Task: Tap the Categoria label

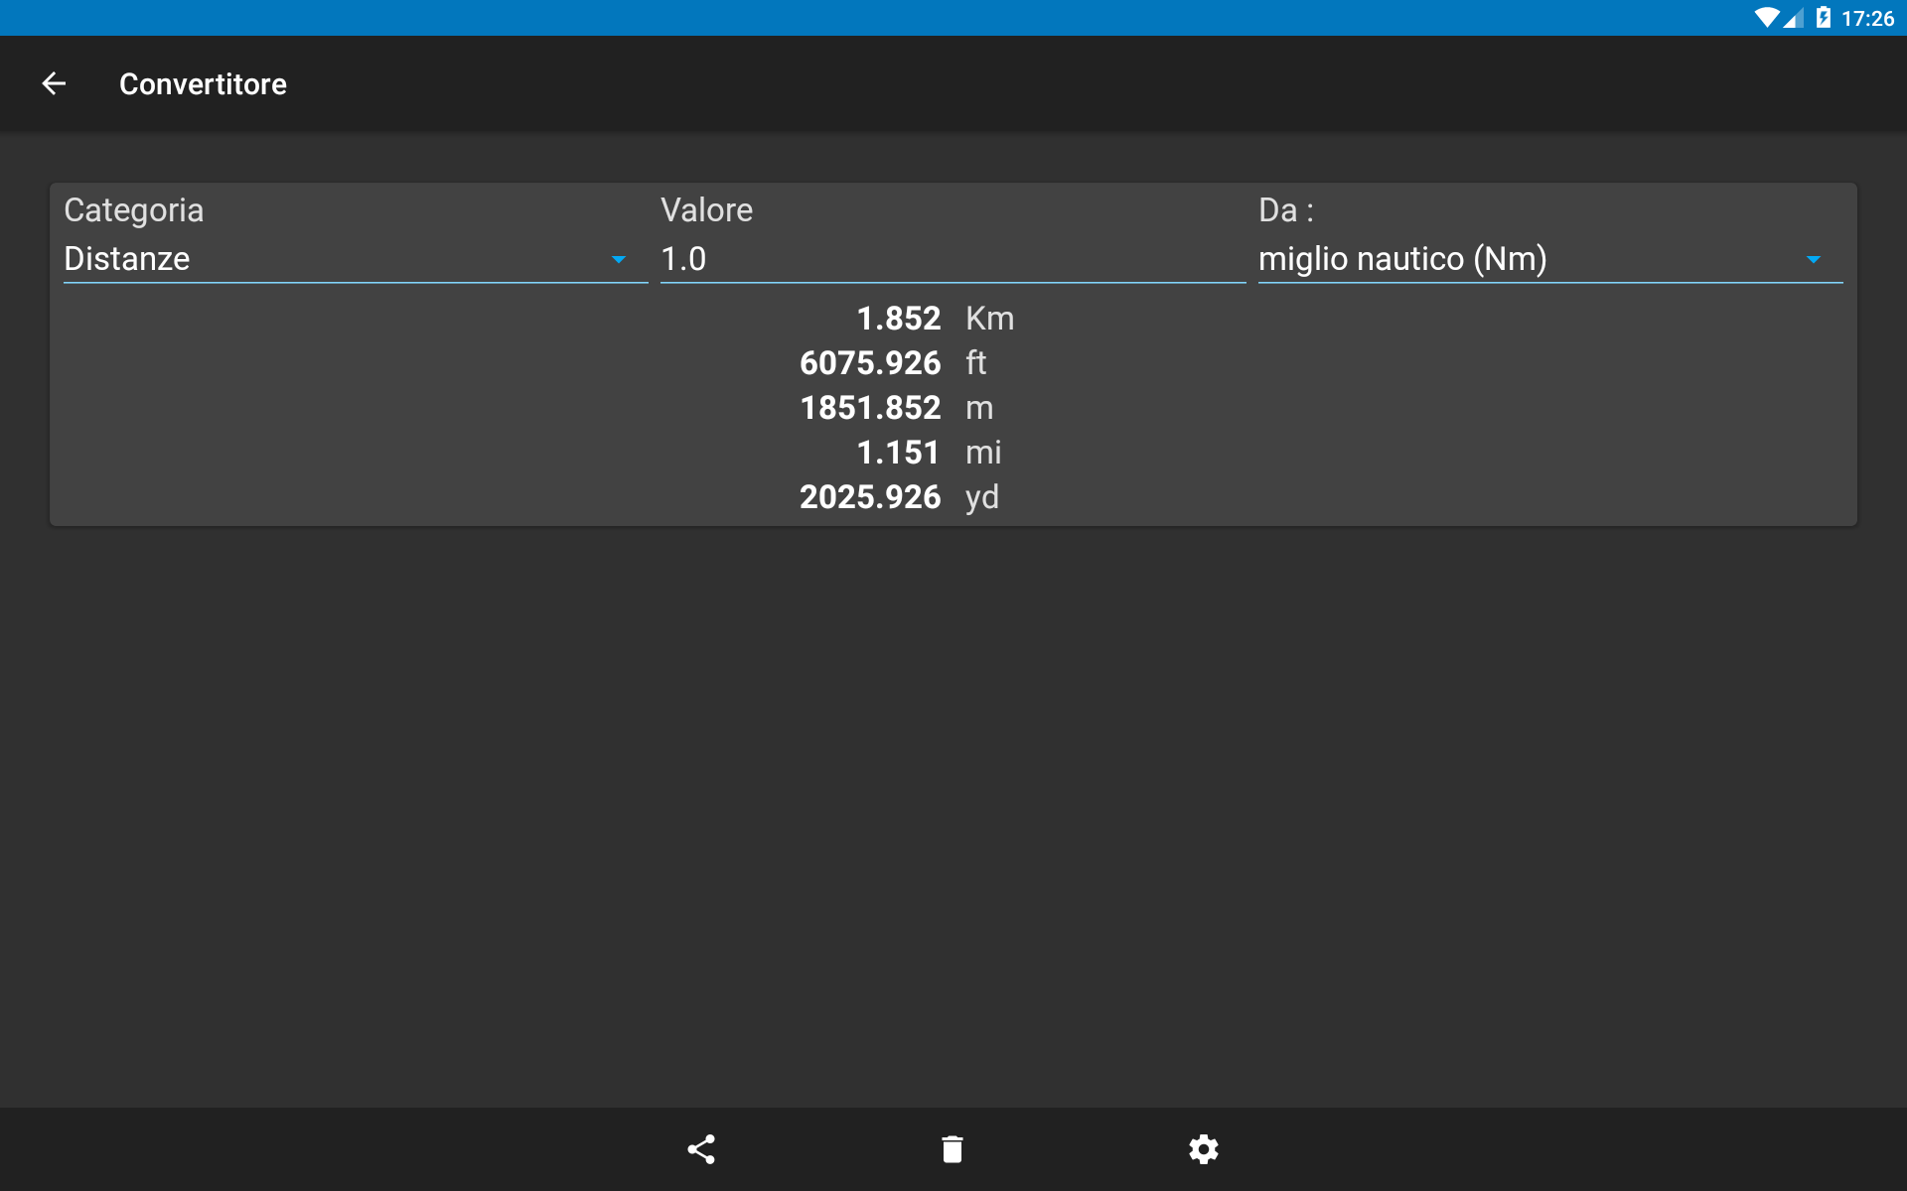Action: 133,210
